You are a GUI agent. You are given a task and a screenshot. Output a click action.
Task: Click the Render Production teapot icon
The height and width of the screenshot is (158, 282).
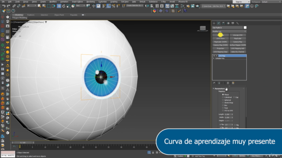[x=197, y=6]
